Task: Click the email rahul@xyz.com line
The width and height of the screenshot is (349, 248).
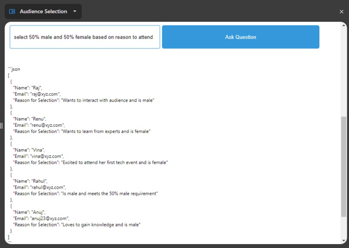Action: click(39, 187)
